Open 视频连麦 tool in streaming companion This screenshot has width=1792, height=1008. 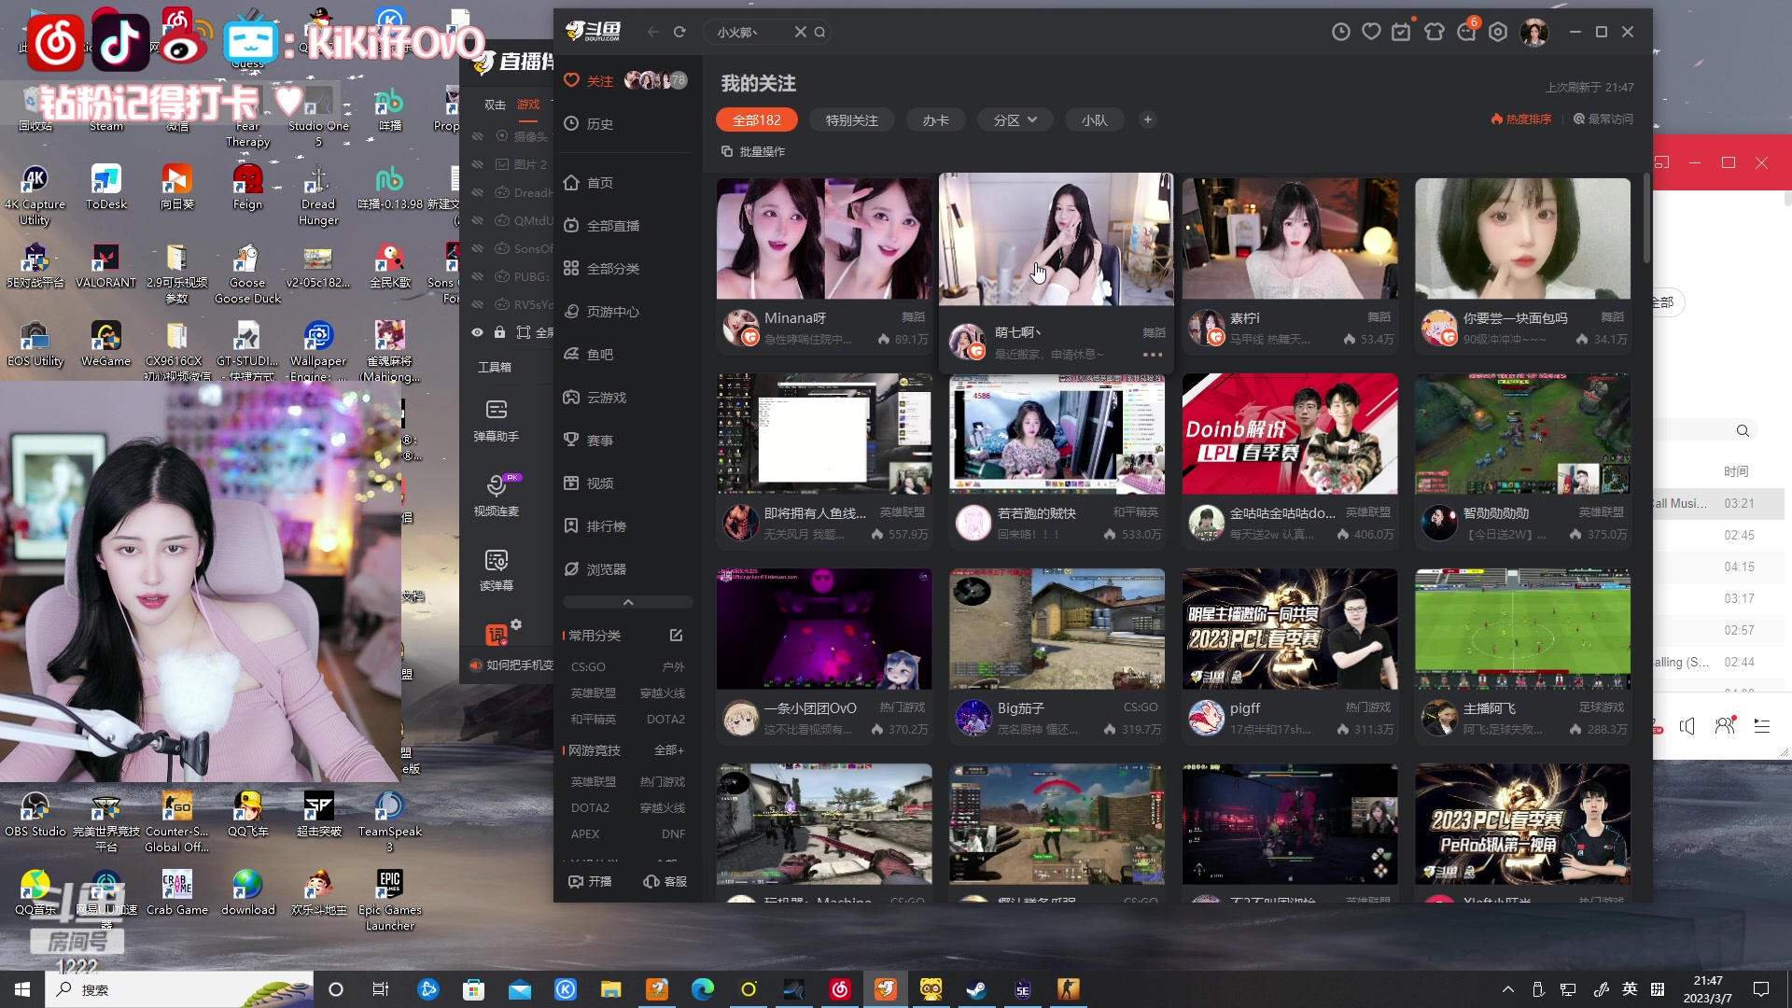[x=497, y=495]
